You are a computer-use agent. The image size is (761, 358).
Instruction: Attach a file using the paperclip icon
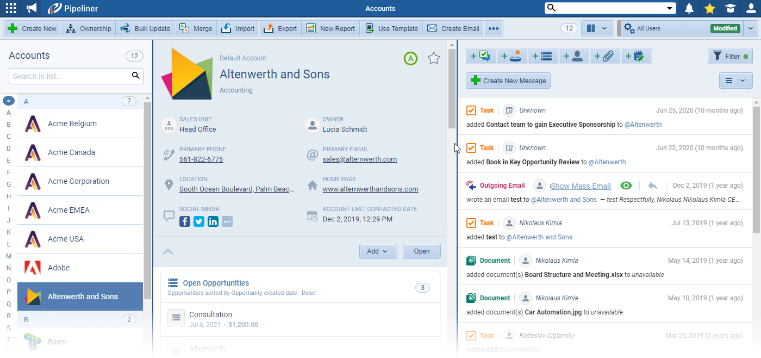604,55
